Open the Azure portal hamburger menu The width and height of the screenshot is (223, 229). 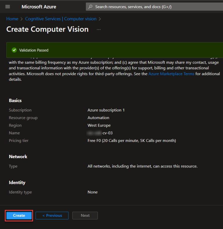coord(8,7)
